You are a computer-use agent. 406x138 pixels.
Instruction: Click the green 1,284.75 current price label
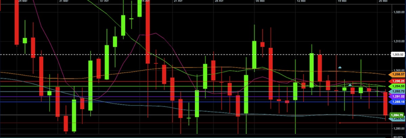pos(396,115)
